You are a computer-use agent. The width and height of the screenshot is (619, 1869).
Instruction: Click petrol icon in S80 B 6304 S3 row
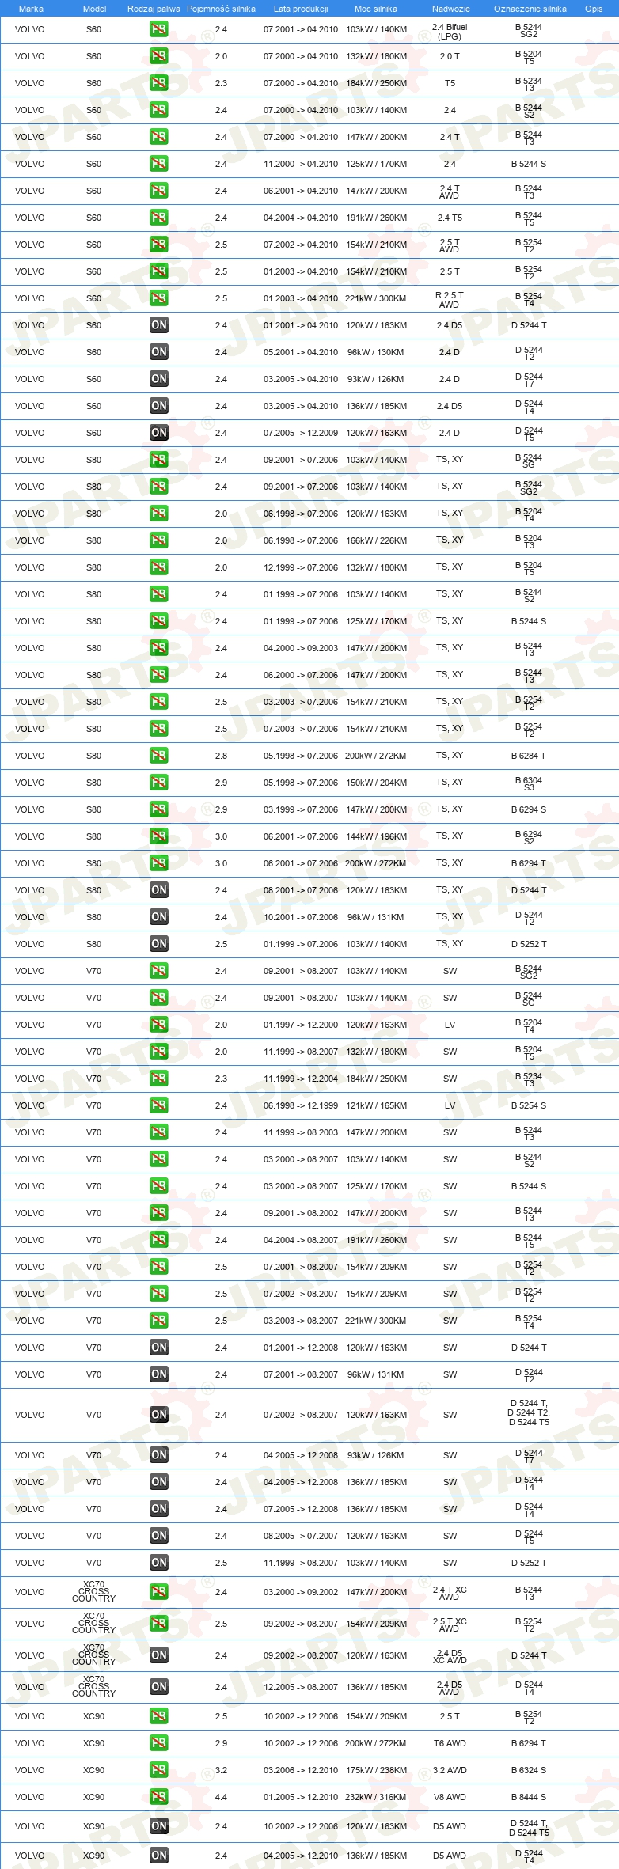[x=158, y=783]
